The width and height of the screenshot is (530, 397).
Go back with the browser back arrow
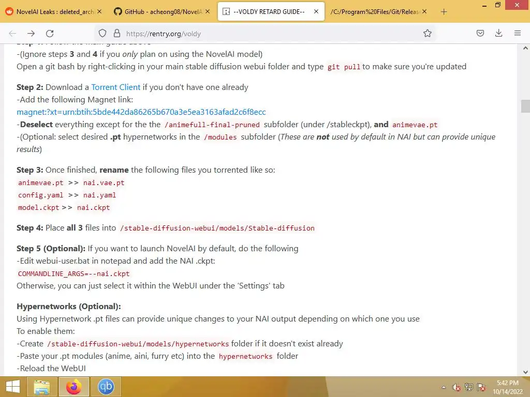click(12, 34)
